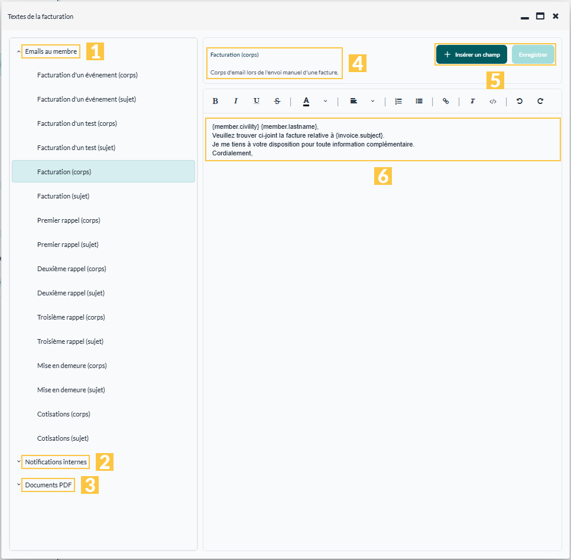Screen dimensions: 571x560
Task: Select Deuxième rappel (corps)
Action: point(103,269)
